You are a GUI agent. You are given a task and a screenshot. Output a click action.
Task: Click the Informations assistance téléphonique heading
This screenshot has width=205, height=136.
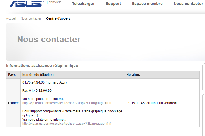pyautogui.click(x=42, y=66)
